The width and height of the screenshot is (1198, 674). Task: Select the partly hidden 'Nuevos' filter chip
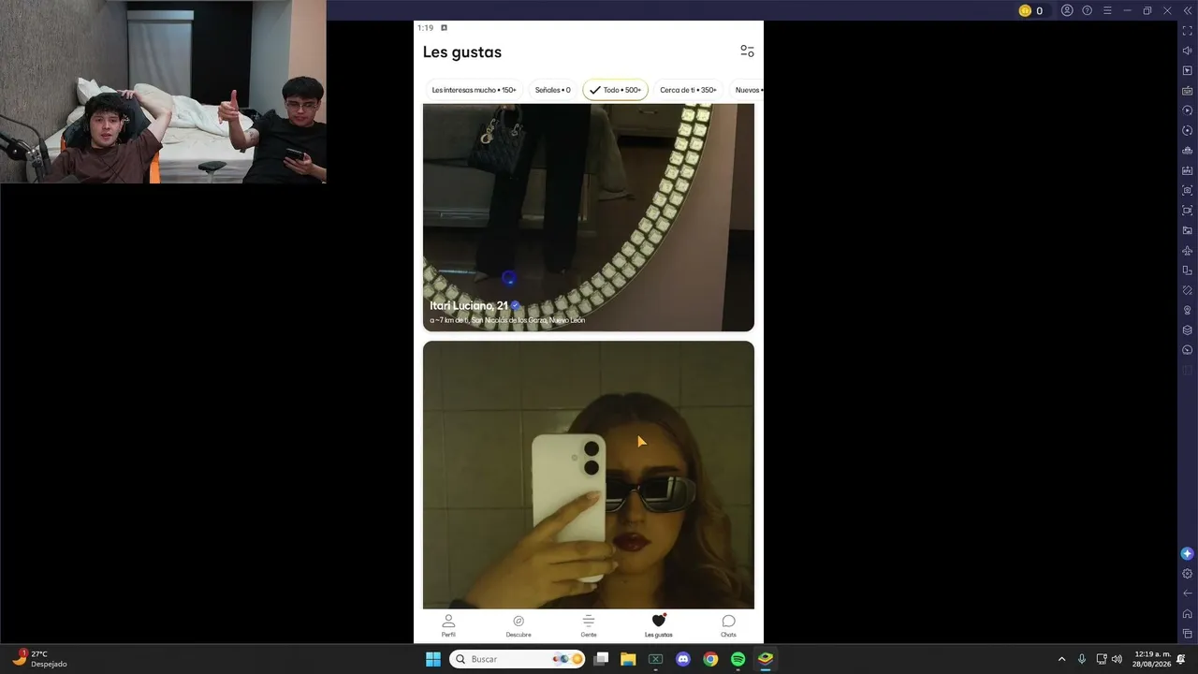pyautogui.click(x=747, y=90)
